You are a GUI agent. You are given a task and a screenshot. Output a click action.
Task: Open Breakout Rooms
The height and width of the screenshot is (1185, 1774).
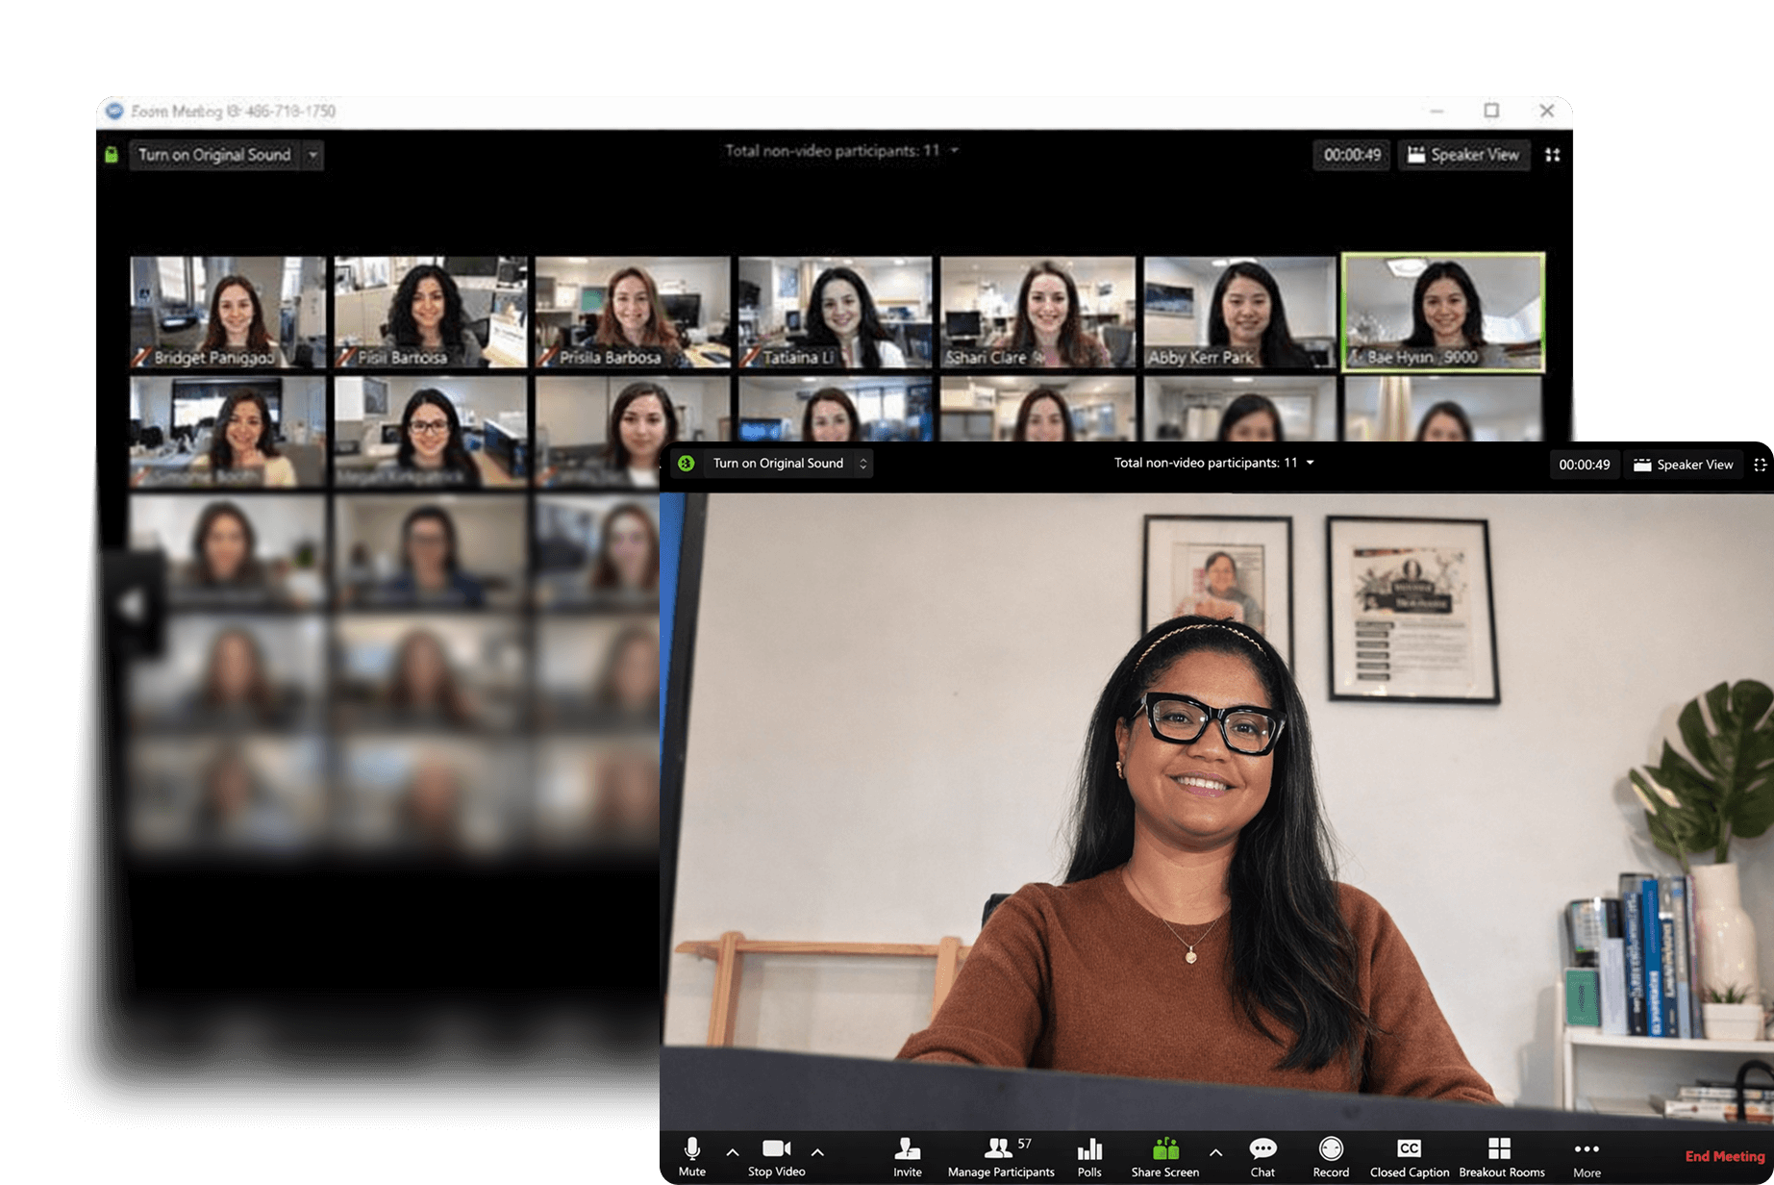pos(1502,1157)
